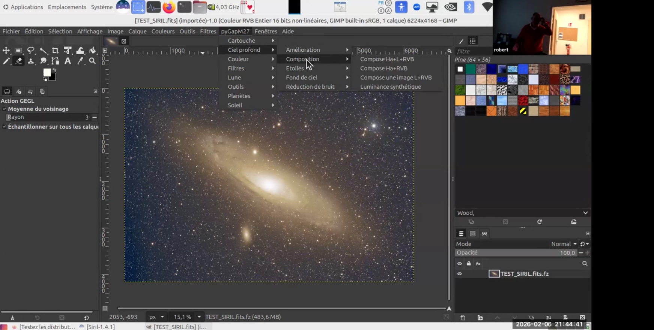This screenshot has height=330, width=654.
Task: Toggle the Moyenne du voisinage checkbox
Action: tap(5, 109)
